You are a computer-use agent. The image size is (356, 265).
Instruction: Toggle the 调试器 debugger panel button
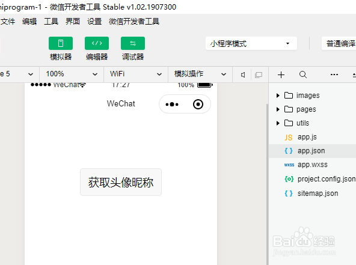(133, 43)
